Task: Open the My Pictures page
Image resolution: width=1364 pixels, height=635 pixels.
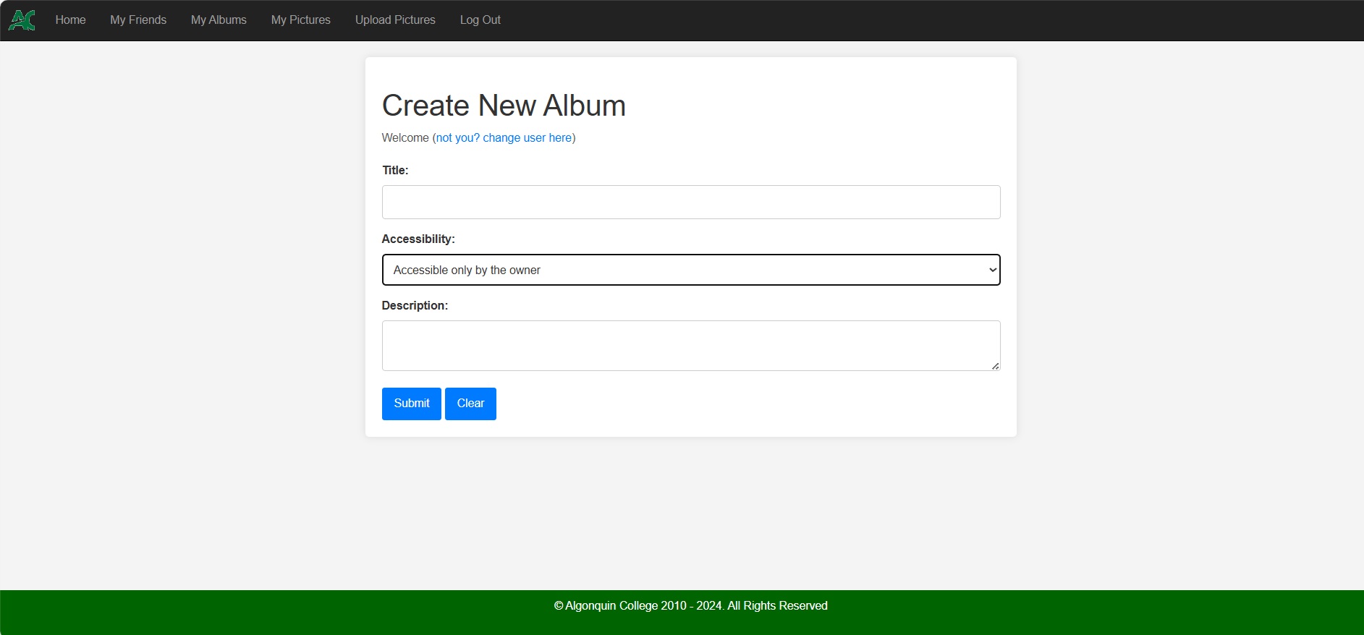Action: pos(300,20)
